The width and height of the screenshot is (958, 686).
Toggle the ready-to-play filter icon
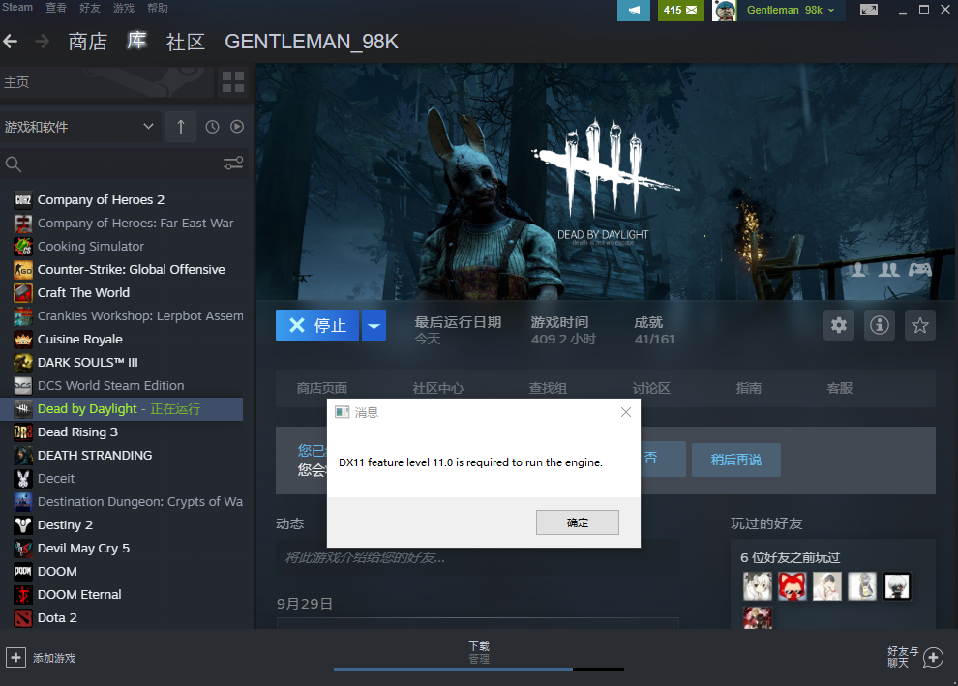click(237, 127)
